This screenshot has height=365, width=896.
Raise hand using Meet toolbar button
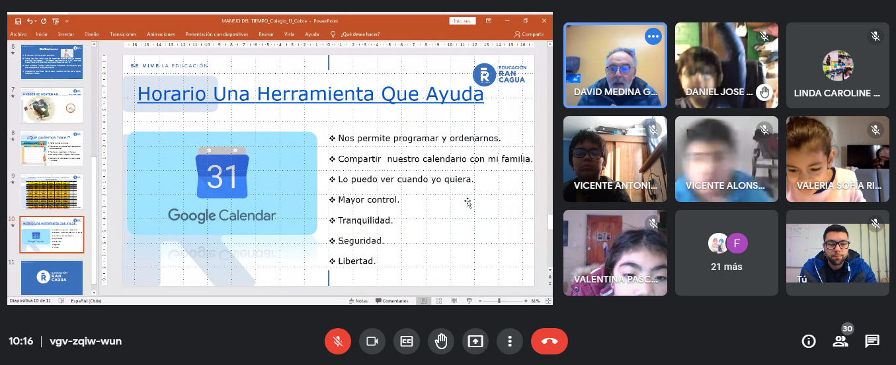(x=440, y=341)
